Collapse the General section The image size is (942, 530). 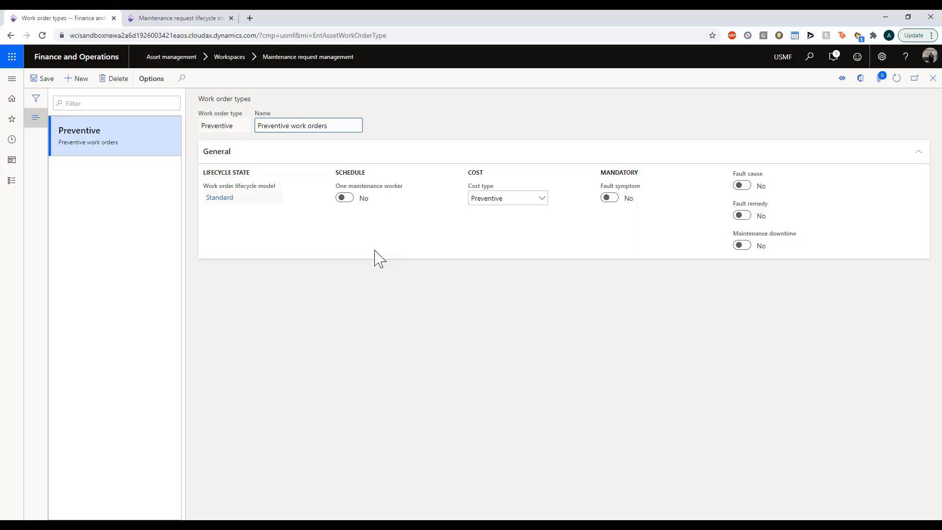918,152
